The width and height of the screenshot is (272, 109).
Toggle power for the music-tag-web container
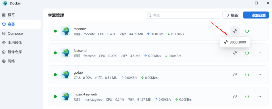pos(247,96)
